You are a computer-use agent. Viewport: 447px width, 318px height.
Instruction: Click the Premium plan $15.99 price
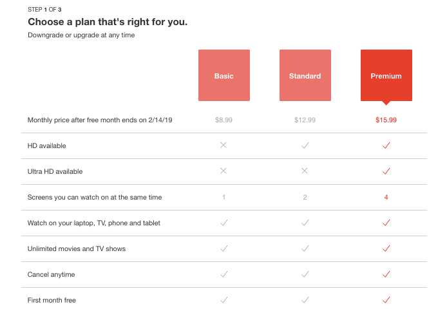coord(386,120)
